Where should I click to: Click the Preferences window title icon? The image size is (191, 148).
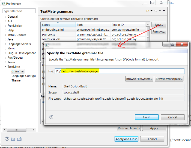3,4
